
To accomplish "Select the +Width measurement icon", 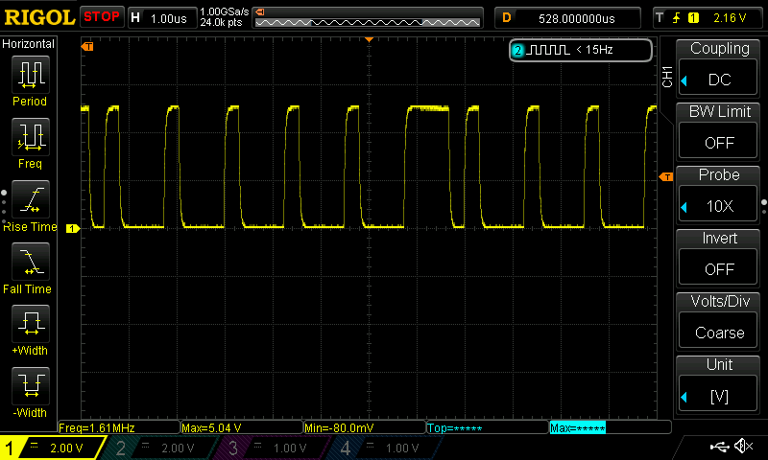I will (x=30, y=324).
